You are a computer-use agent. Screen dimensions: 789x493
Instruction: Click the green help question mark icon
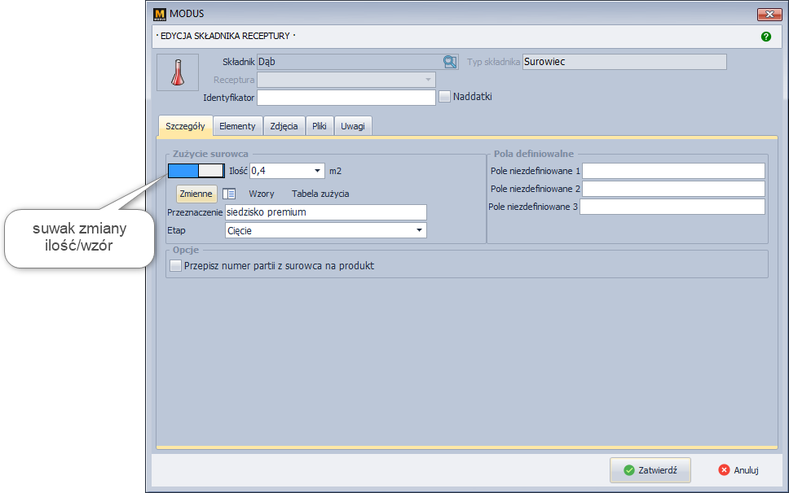765,37
